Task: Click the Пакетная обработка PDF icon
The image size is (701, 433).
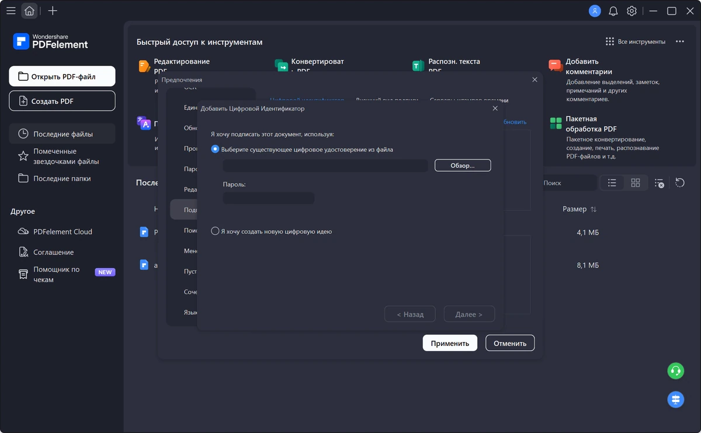Action: coord(556,123)
